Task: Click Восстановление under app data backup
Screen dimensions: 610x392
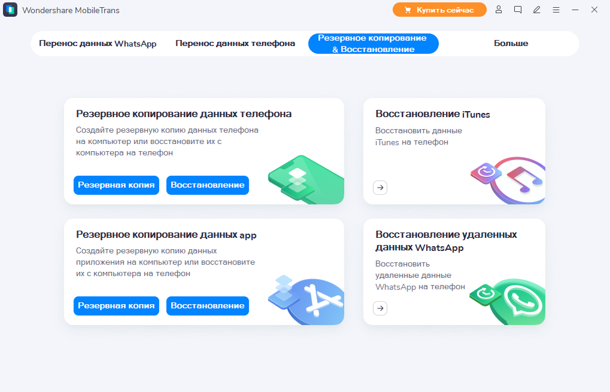Action: [x=208, y=306]
